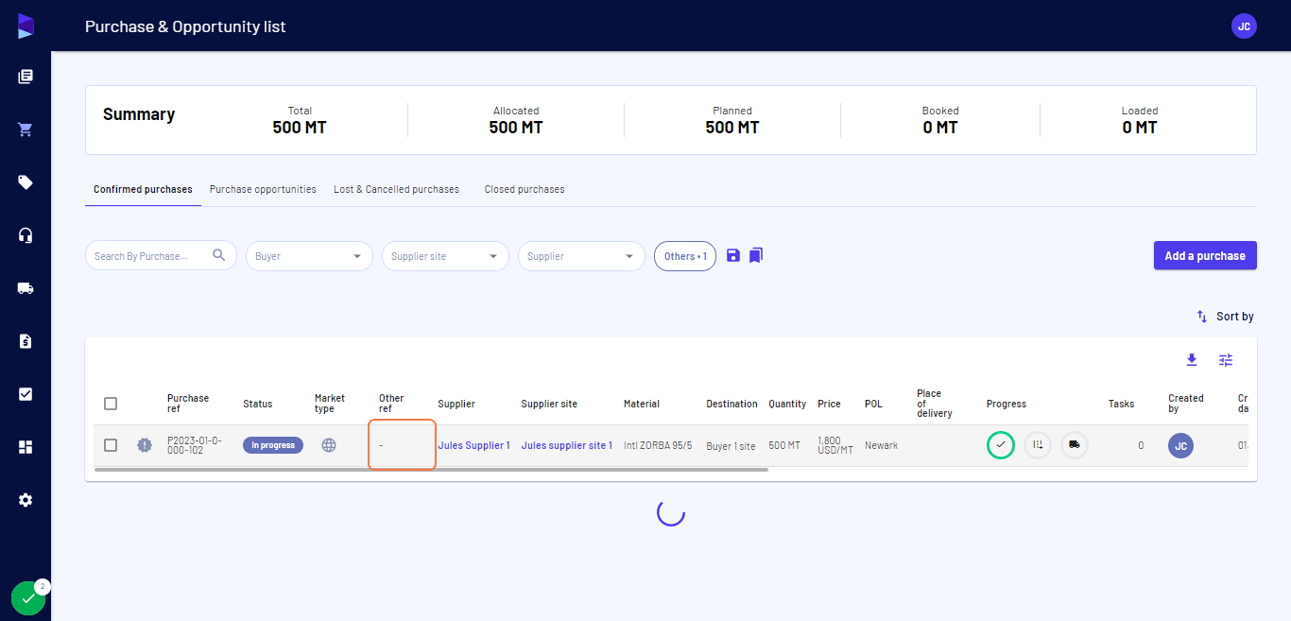Switch to Purchase opportunities tab
1291x621 pixels.
(x=263, y=189)
